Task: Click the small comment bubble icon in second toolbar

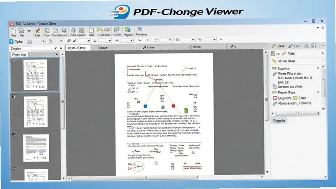Action: coord(200,39)
